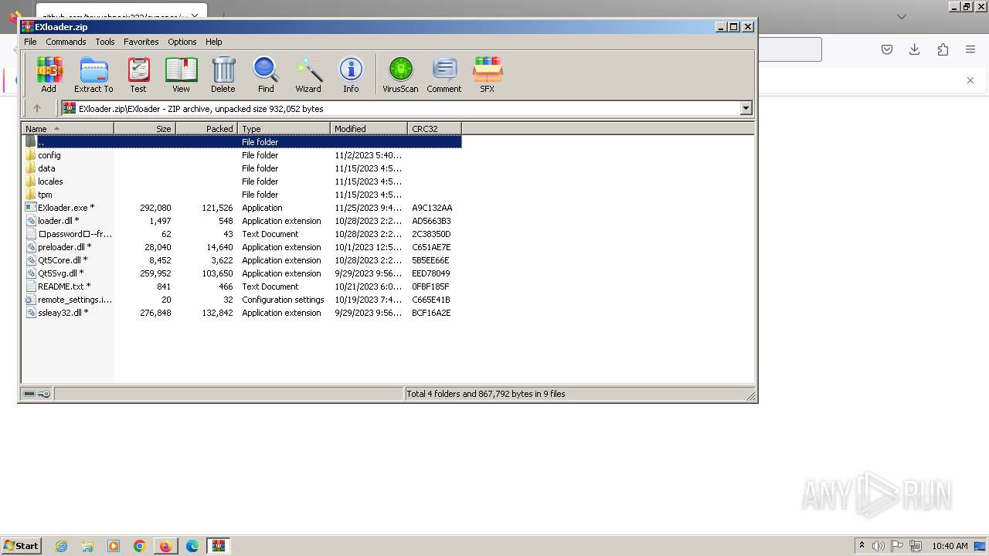
Task: Sort by CRC32 column header
Action: [x=434, y=128]
